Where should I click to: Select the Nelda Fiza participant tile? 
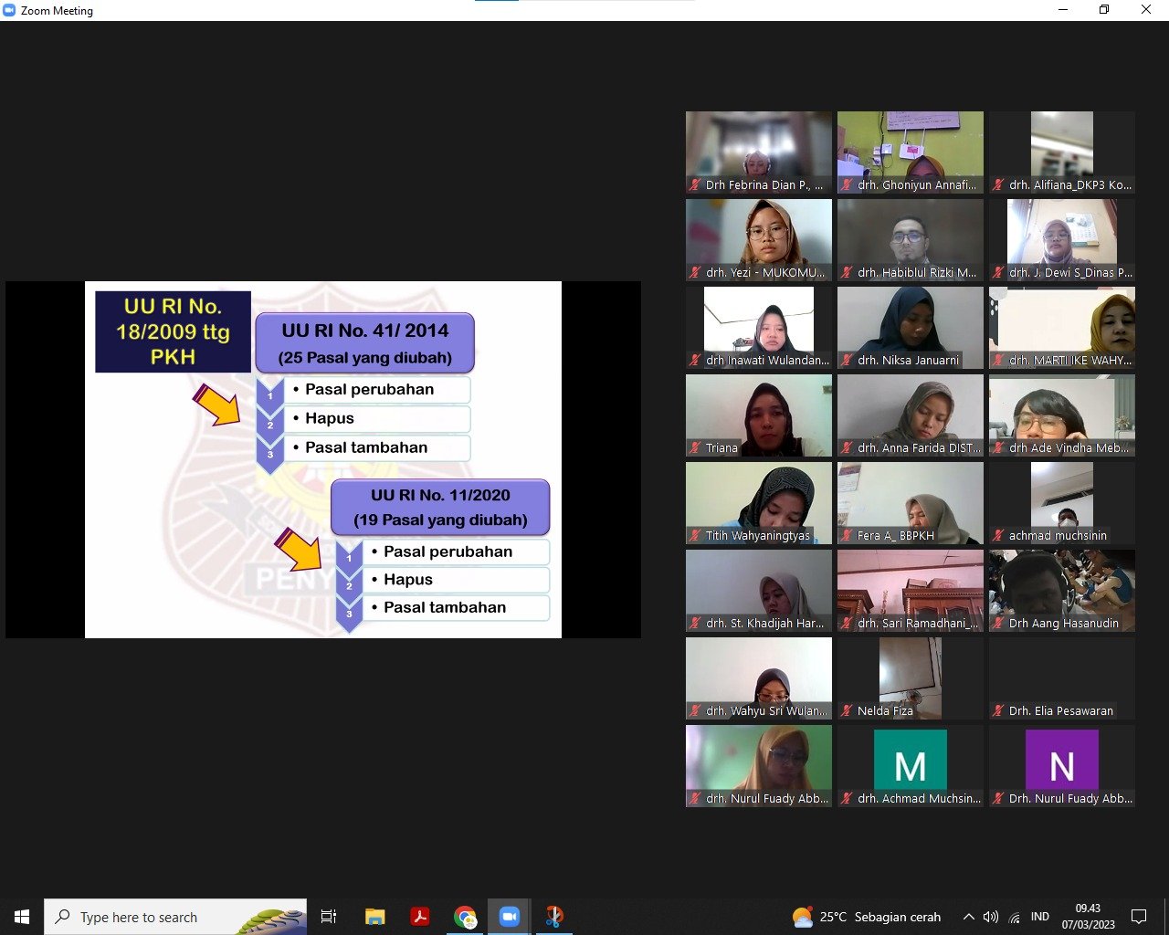pos(911,678)
